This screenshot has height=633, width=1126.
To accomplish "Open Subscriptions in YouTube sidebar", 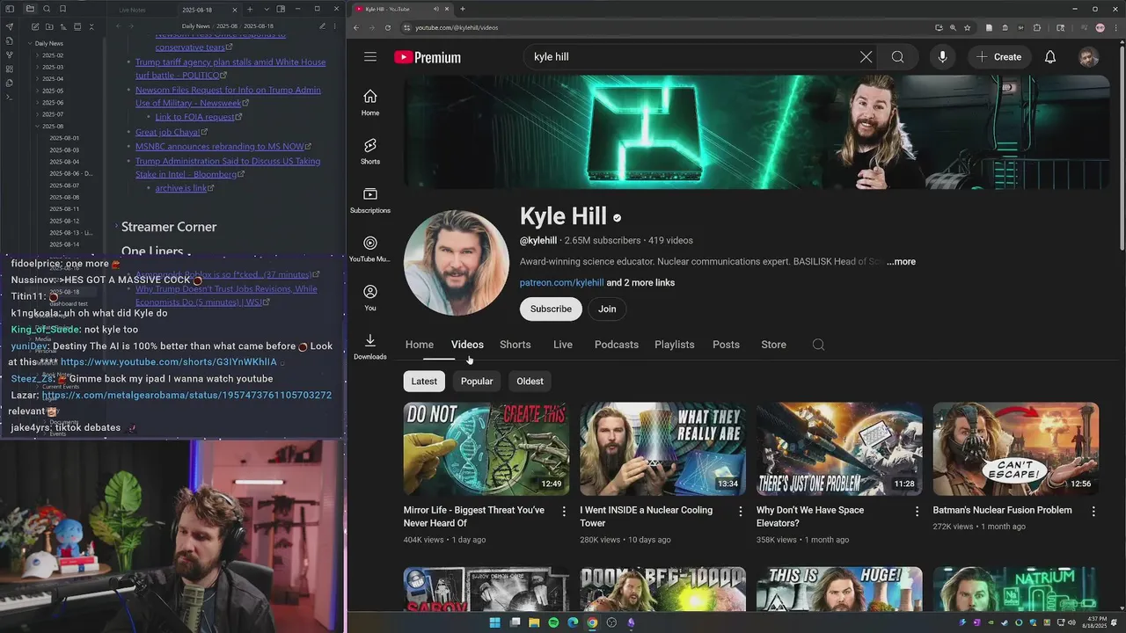I will (x=370, y=200).
